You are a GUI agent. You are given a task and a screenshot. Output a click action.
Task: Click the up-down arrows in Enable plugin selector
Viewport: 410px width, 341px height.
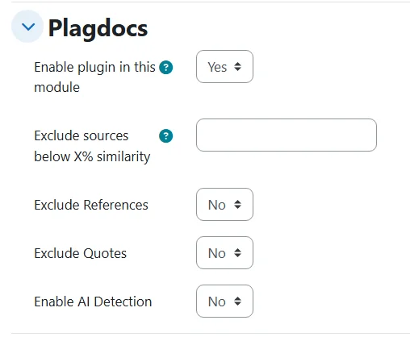[x=237, y=67]
